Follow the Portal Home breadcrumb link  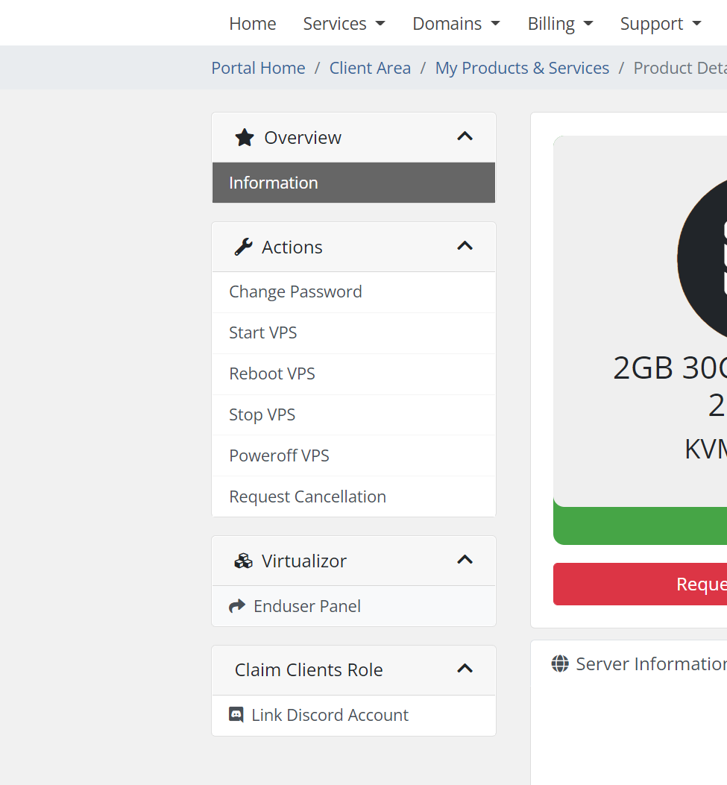(x=258, y=68)
